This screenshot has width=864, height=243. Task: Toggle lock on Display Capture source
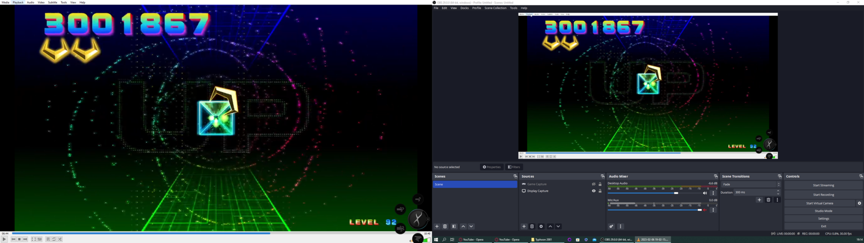click(600, 191)
